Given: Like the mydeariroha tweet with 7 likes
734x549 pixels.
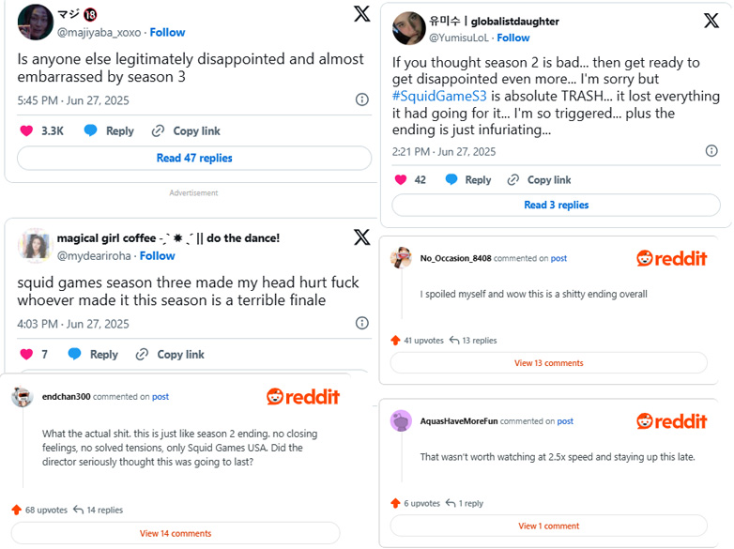Looking at the screenshot, I should pyautogui.click(x=25, y=355).
